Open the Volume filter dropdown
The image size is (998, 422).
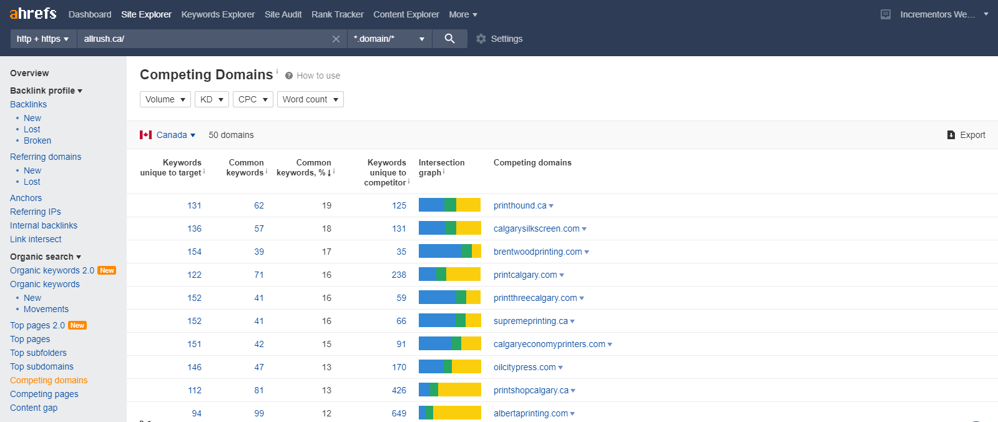165,99
